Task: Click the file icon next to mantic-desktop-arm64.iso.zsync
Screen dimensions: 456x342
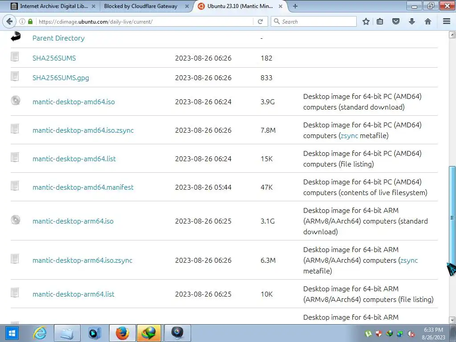Action: coord(15,259)
